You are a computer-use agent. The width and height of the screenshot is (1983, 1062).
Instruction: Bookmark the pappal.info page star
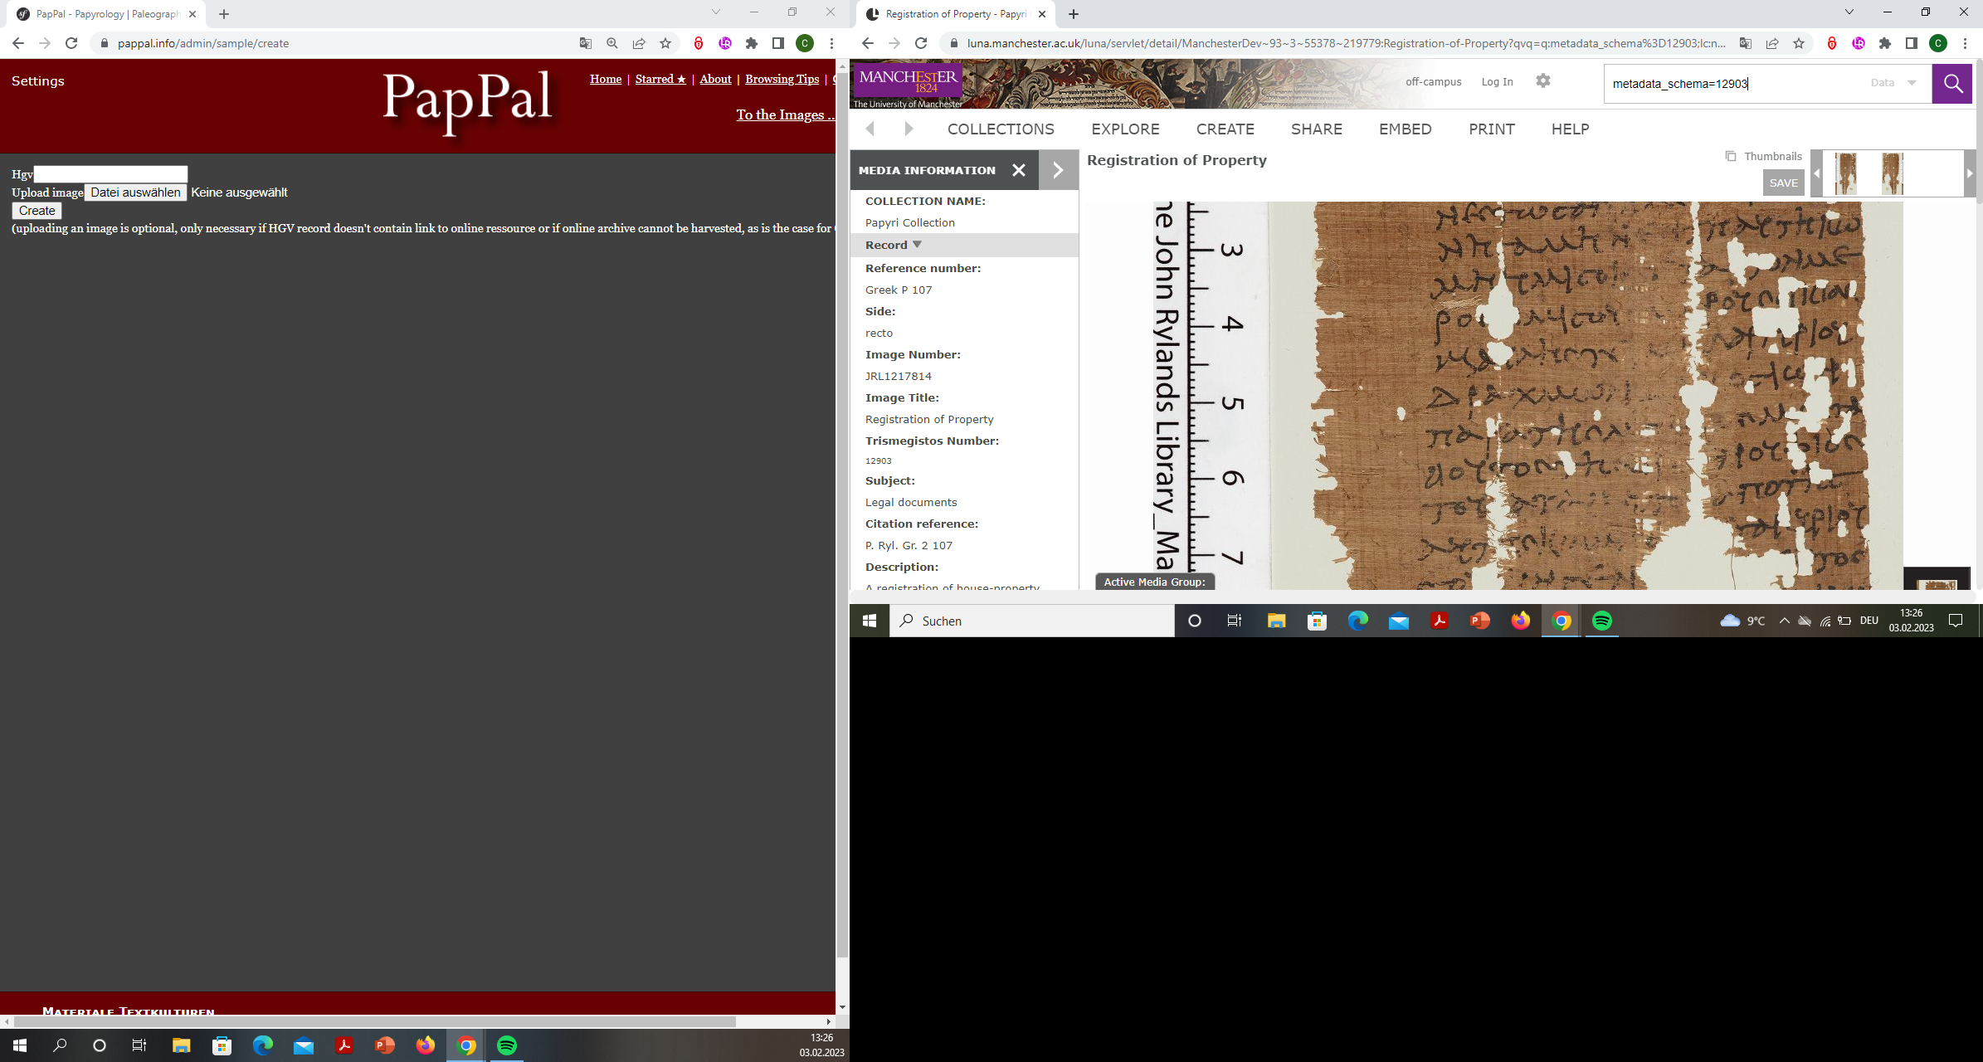point(665,43)
